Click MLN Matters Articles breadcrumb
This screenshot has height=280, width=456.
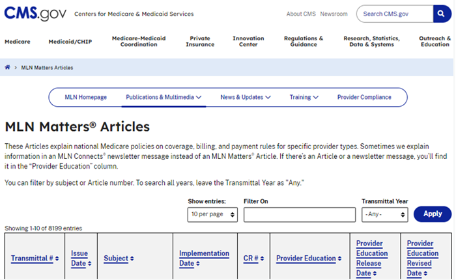pyautogui.click(x=47, y=68)
